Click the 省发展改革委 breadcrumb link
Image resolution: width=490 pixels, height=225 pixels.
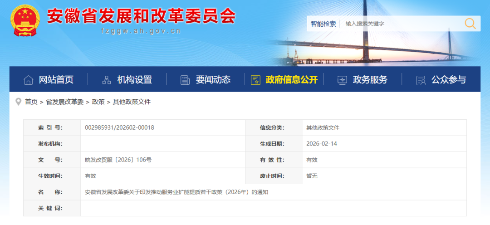tap(64, 102)
